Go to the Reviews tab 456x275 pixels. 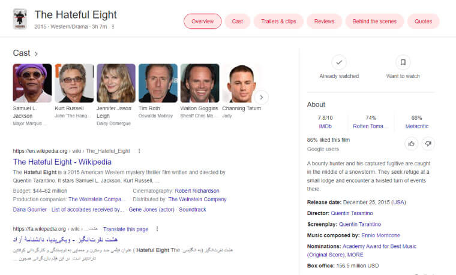tap(324, 21)
